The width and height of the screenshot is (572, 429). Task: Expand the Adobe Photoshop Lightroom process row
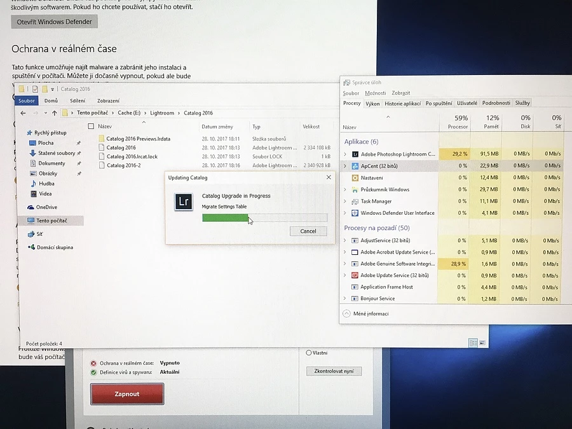(x=345, y=154)
